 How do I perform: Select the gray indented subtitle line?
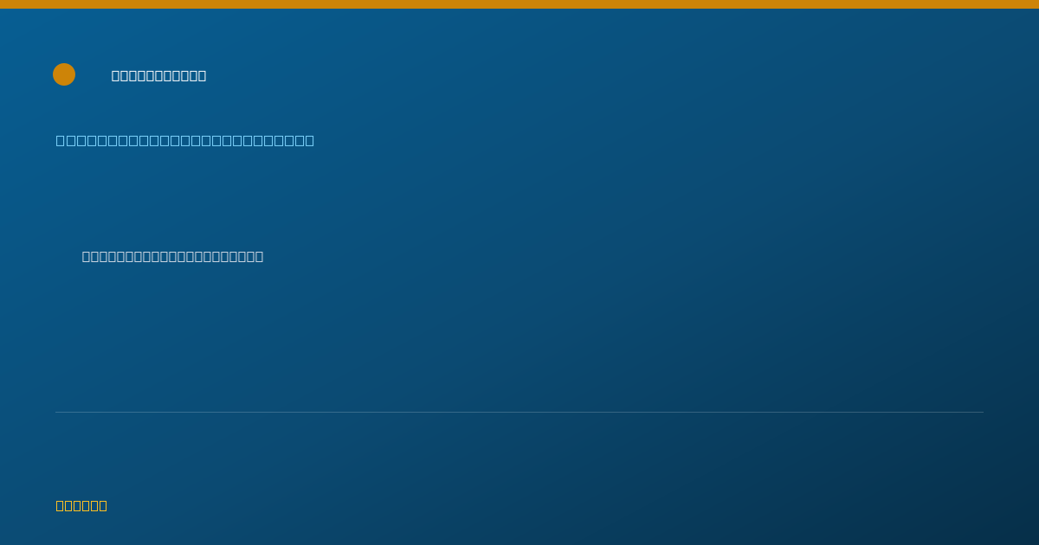click(172, 256)
